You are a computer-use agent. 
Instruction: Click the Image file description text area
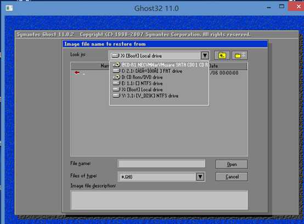[x=159, y=200]
